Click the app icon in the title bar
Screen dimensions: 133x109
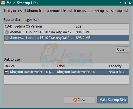point(3,3)
